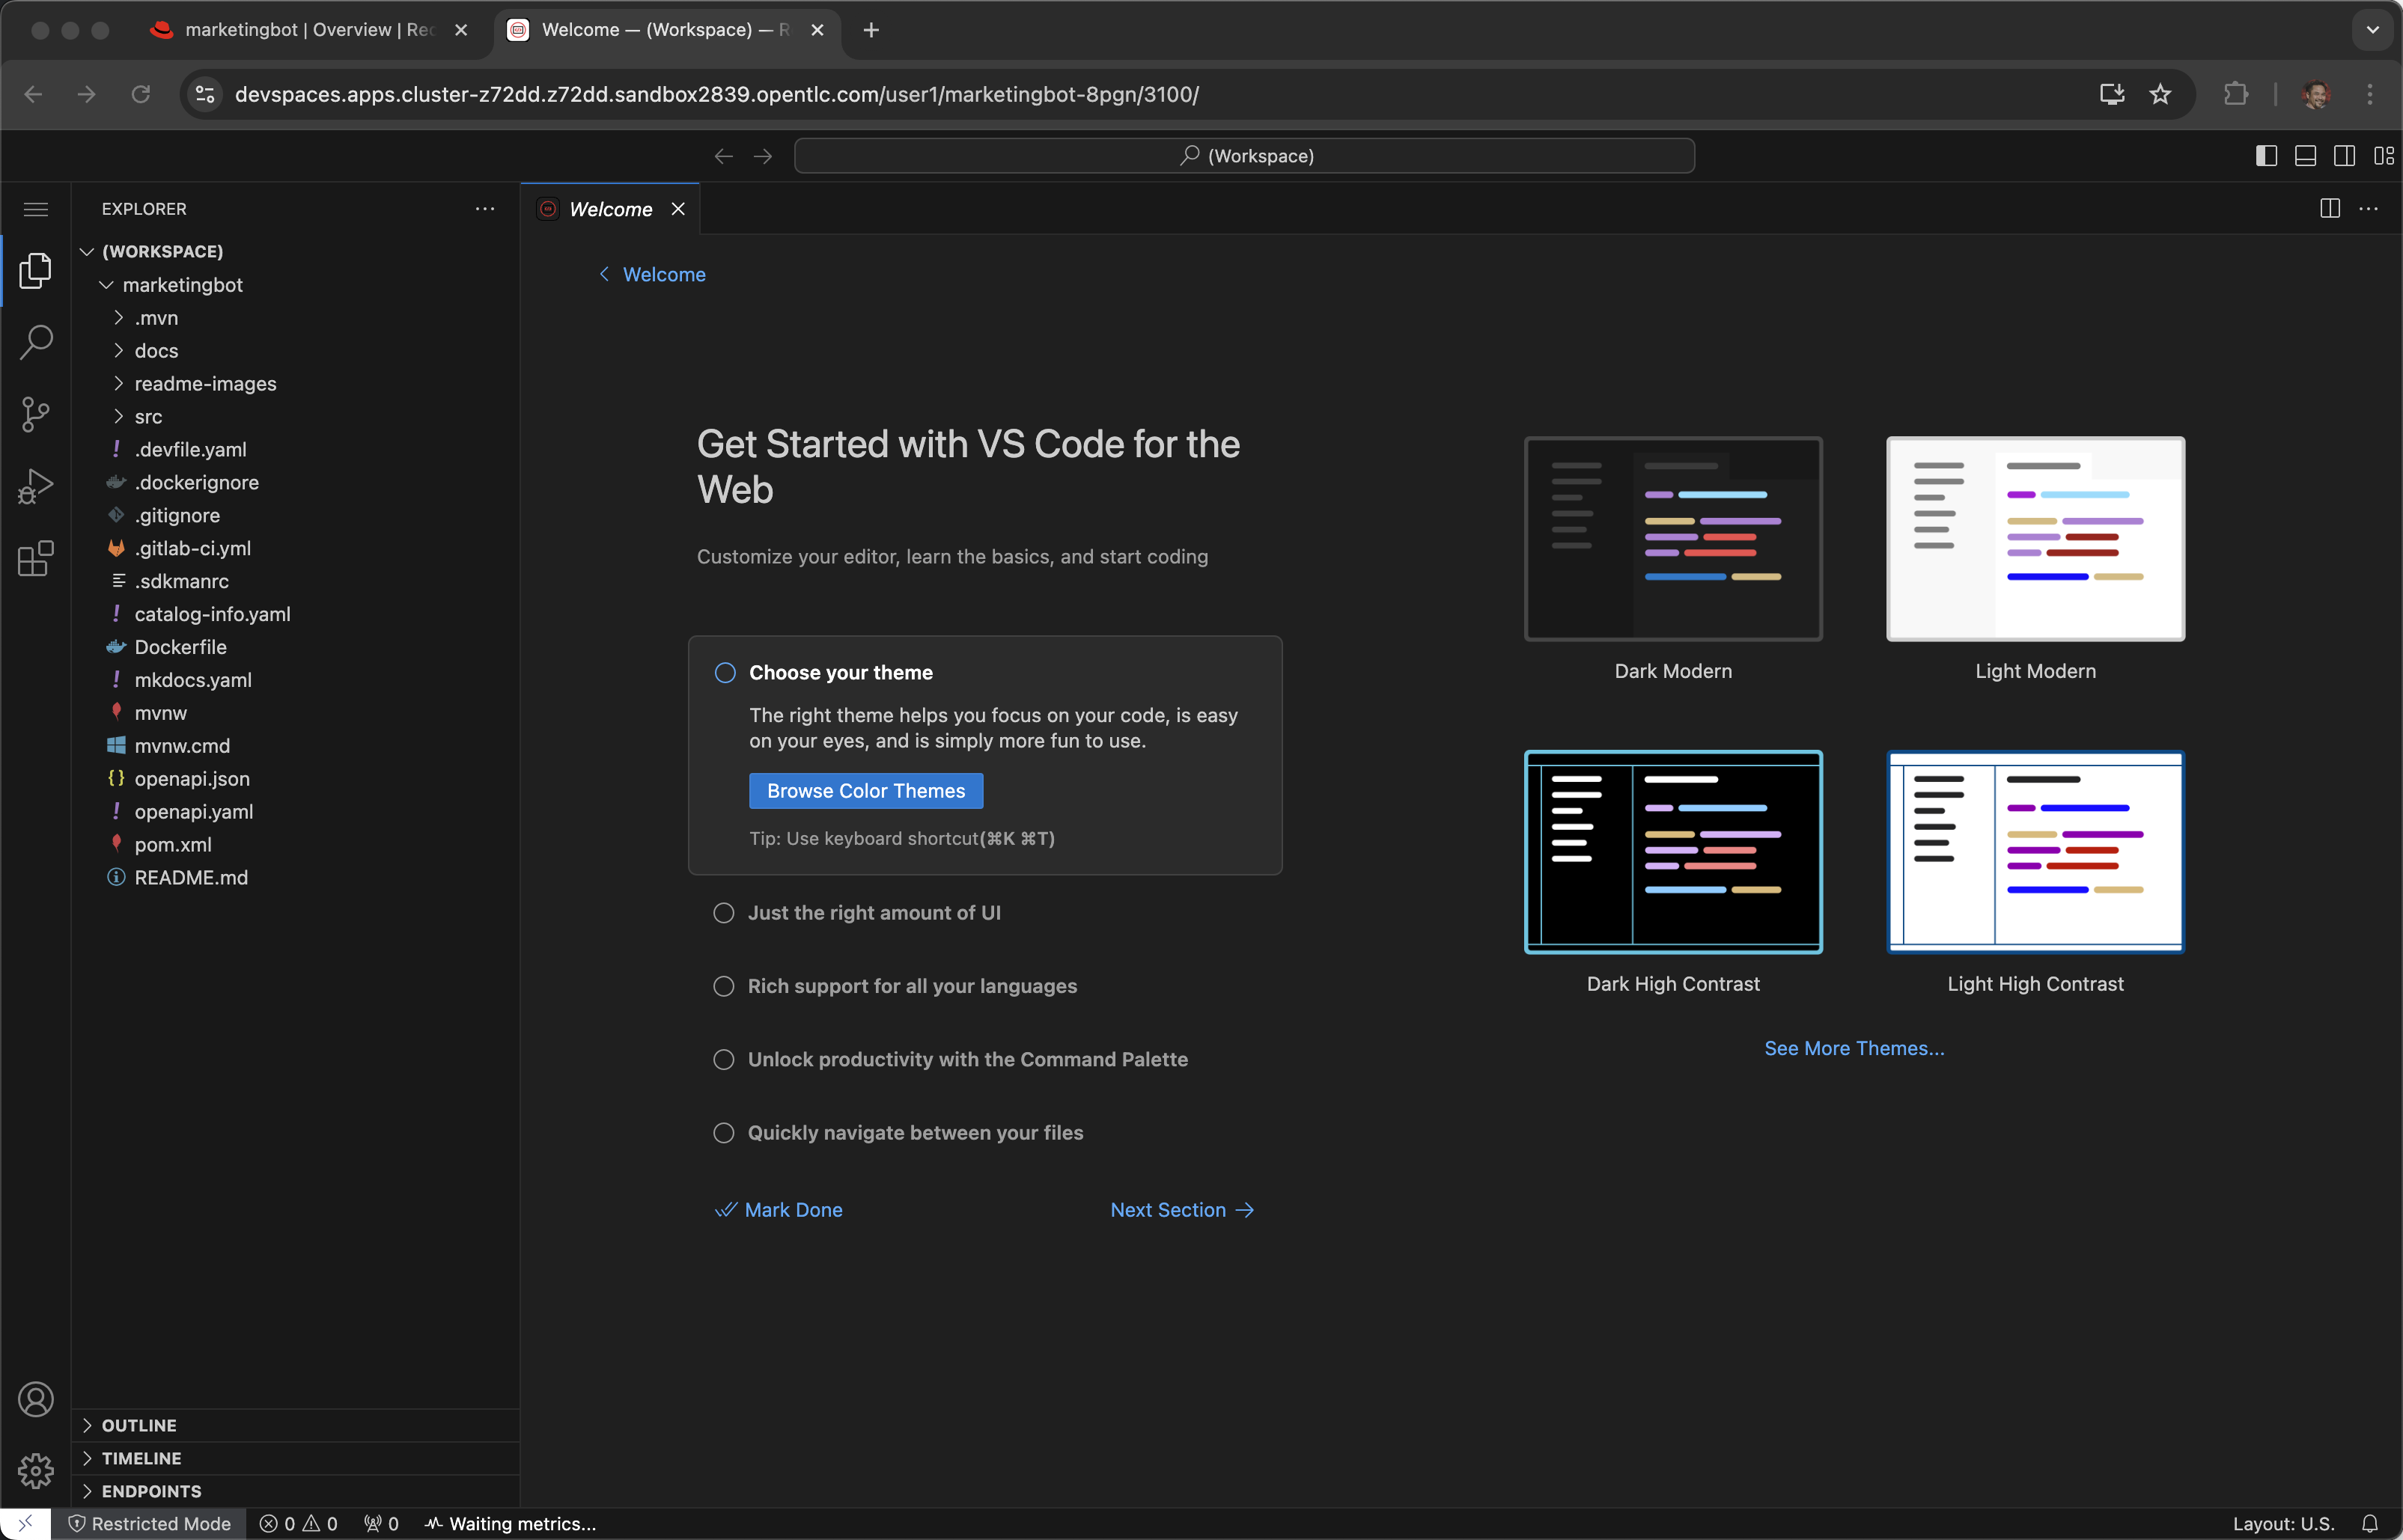Click the See More Themes link
The height and width of the screenshot is (1540, 2403).
coord(1854,1048)
